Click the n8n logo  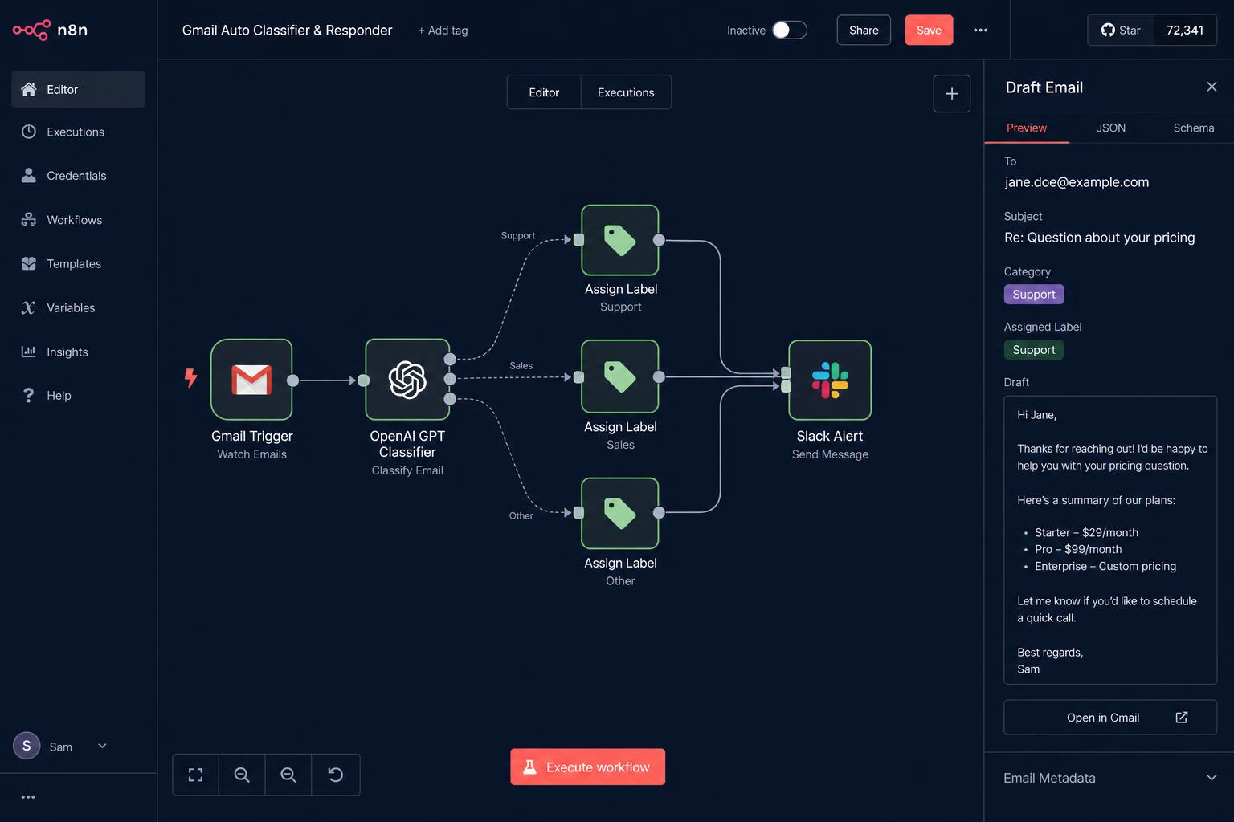point(50,30)
